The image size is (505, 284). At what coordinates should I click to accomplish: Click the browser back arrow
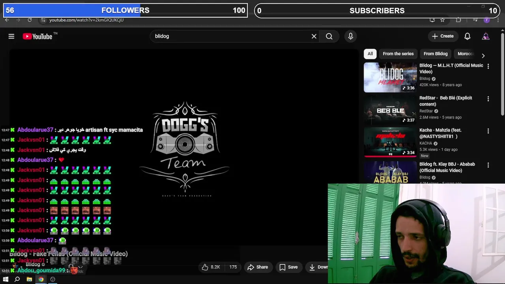(x=7, y=20)
